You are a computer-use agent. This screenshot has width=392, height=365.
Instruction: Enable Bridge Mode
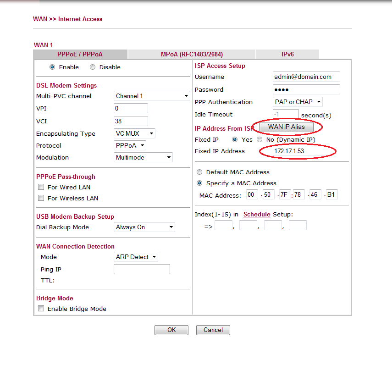[41, 308]
